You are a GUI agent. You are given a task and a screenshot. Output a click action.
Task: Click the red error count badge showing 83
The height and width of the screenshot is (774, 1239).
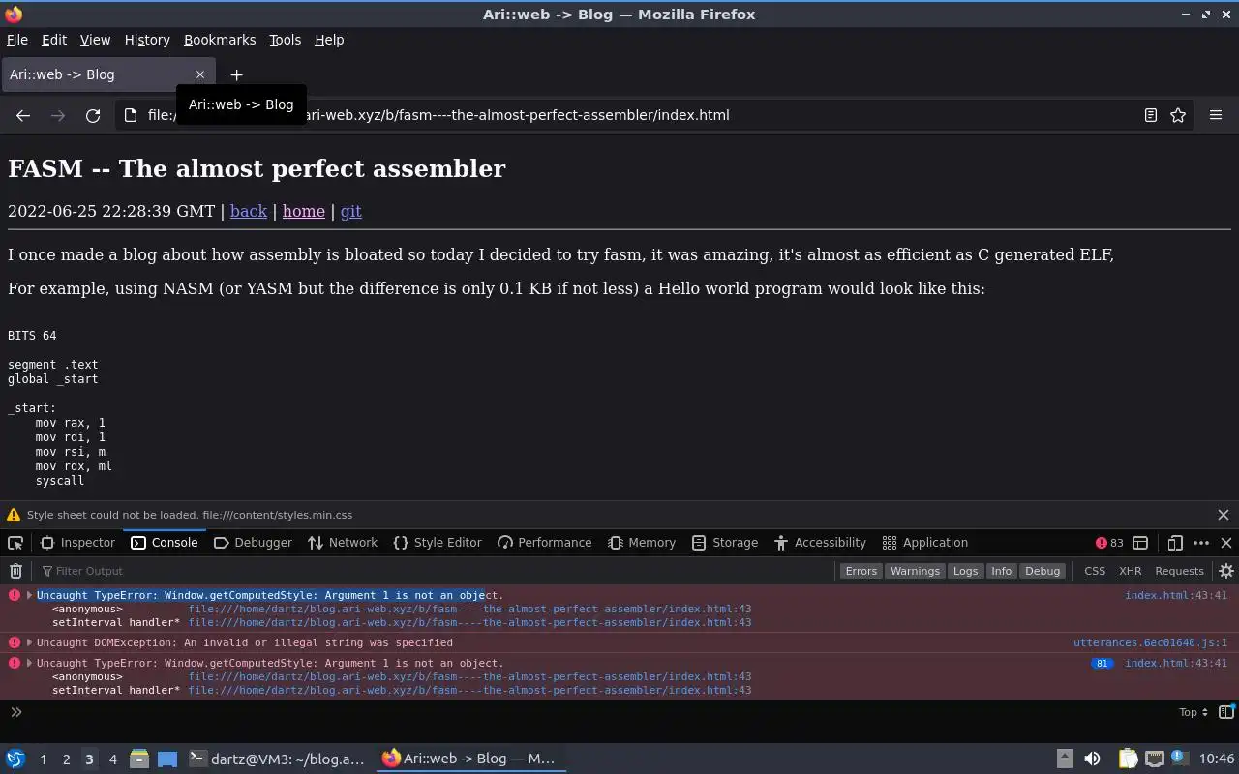pyautogui.click(x=1109, y=543)
